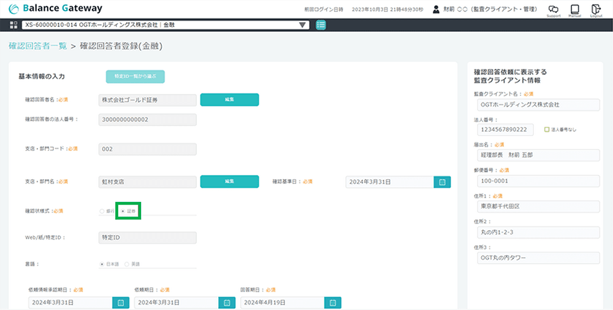Go to 確認回答者一覧 breadcrumb link

coord(37,46)
